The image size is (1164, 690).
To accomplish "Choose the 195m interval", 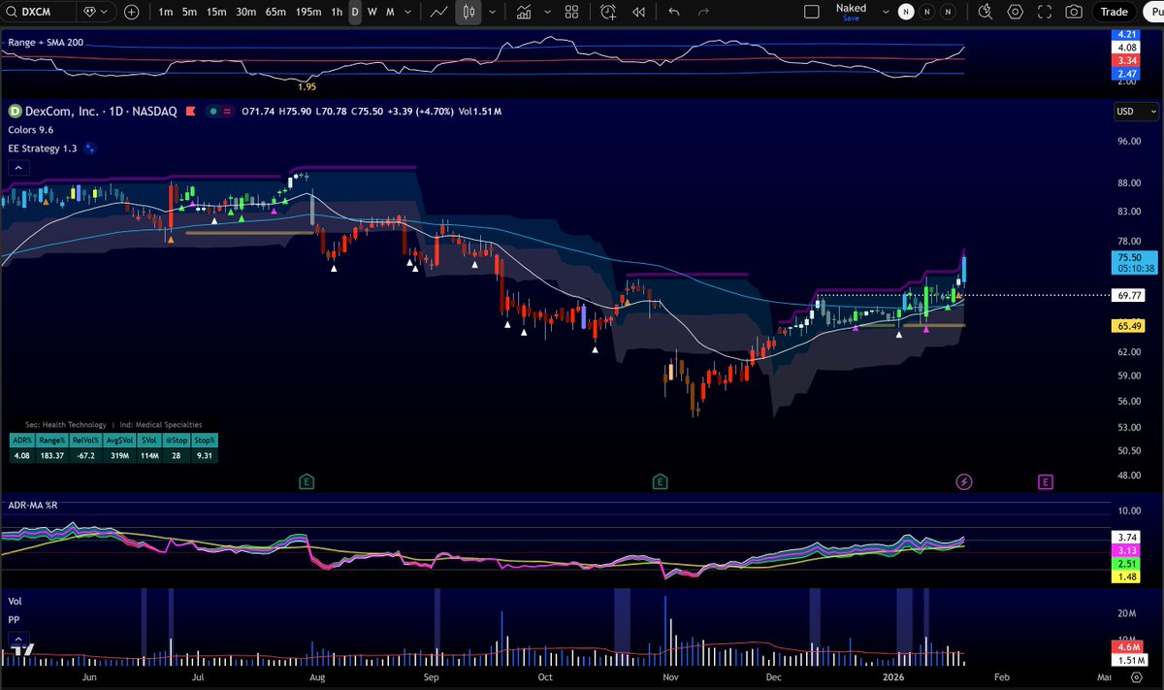I will pos(308,12).
